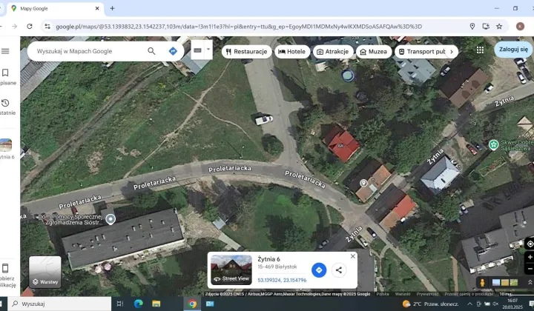
Task: Select the Muzea category chip
Action: click(374, 52)
